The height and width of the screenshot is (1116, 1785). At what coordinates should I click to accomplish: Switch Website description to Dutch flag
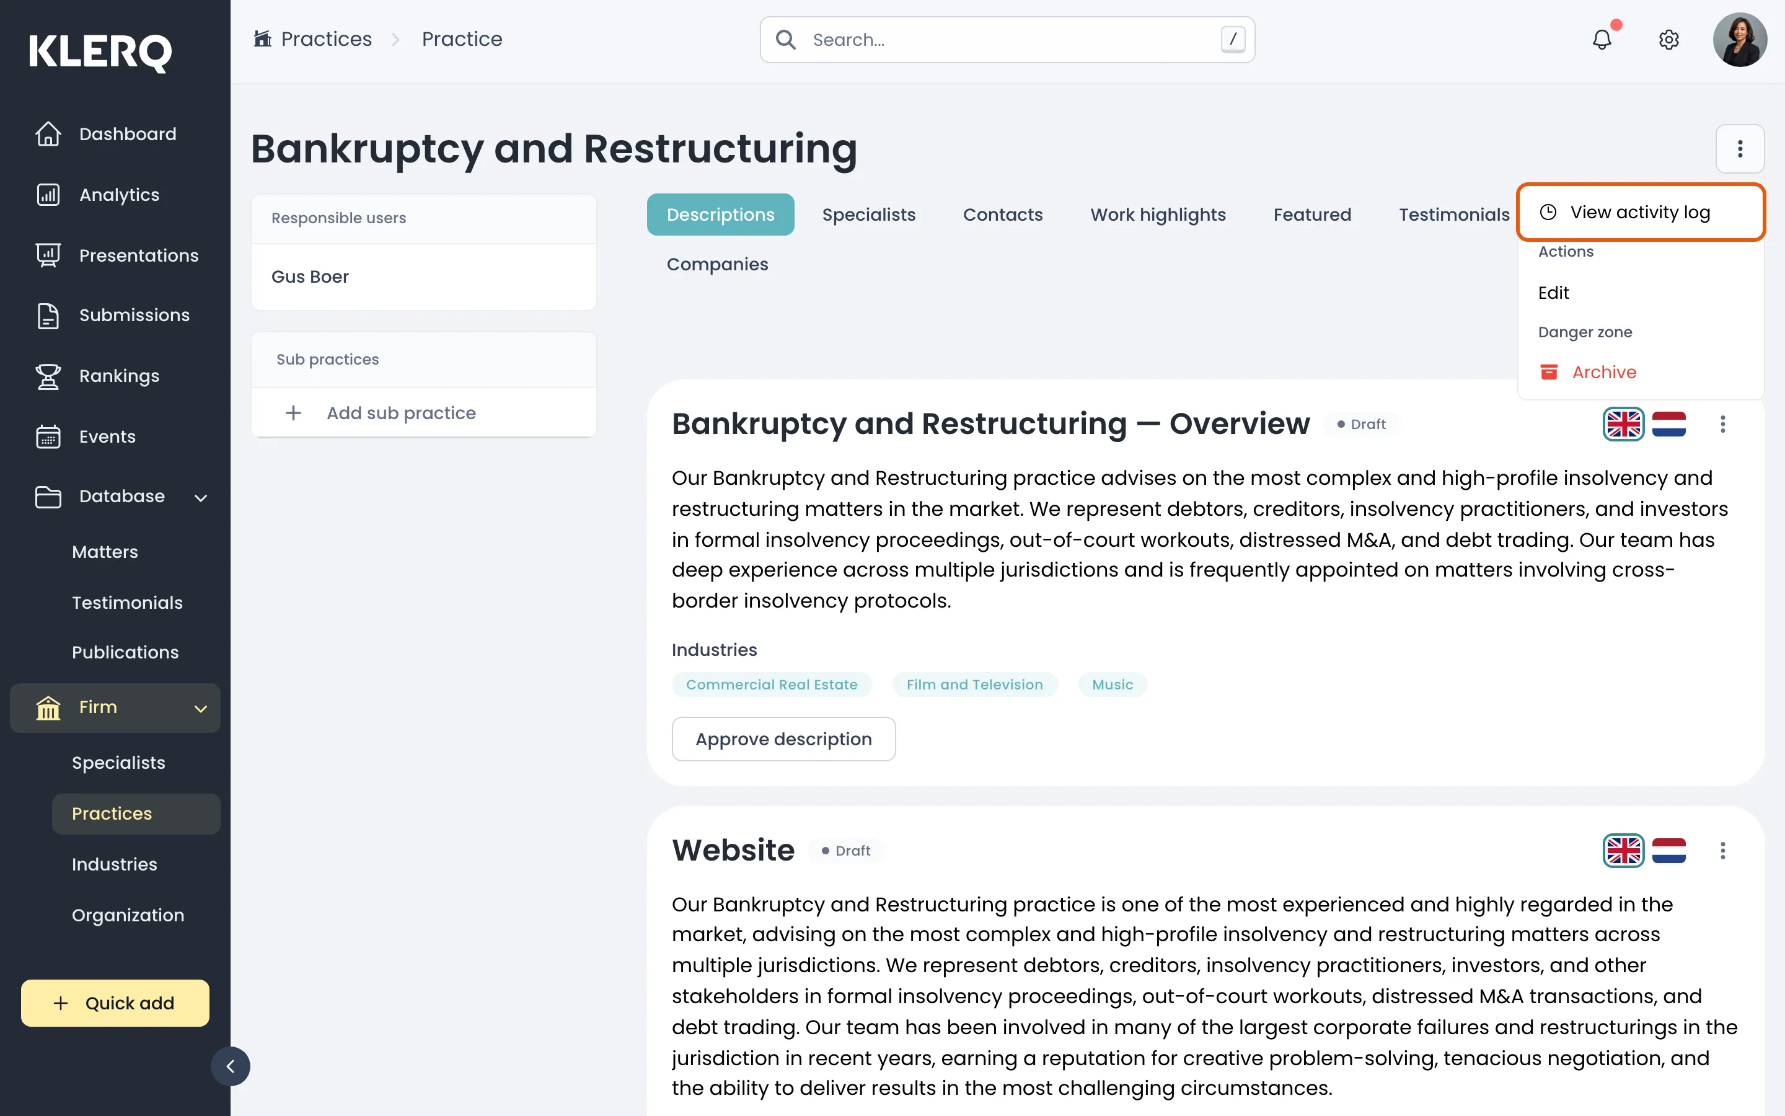1668,850
